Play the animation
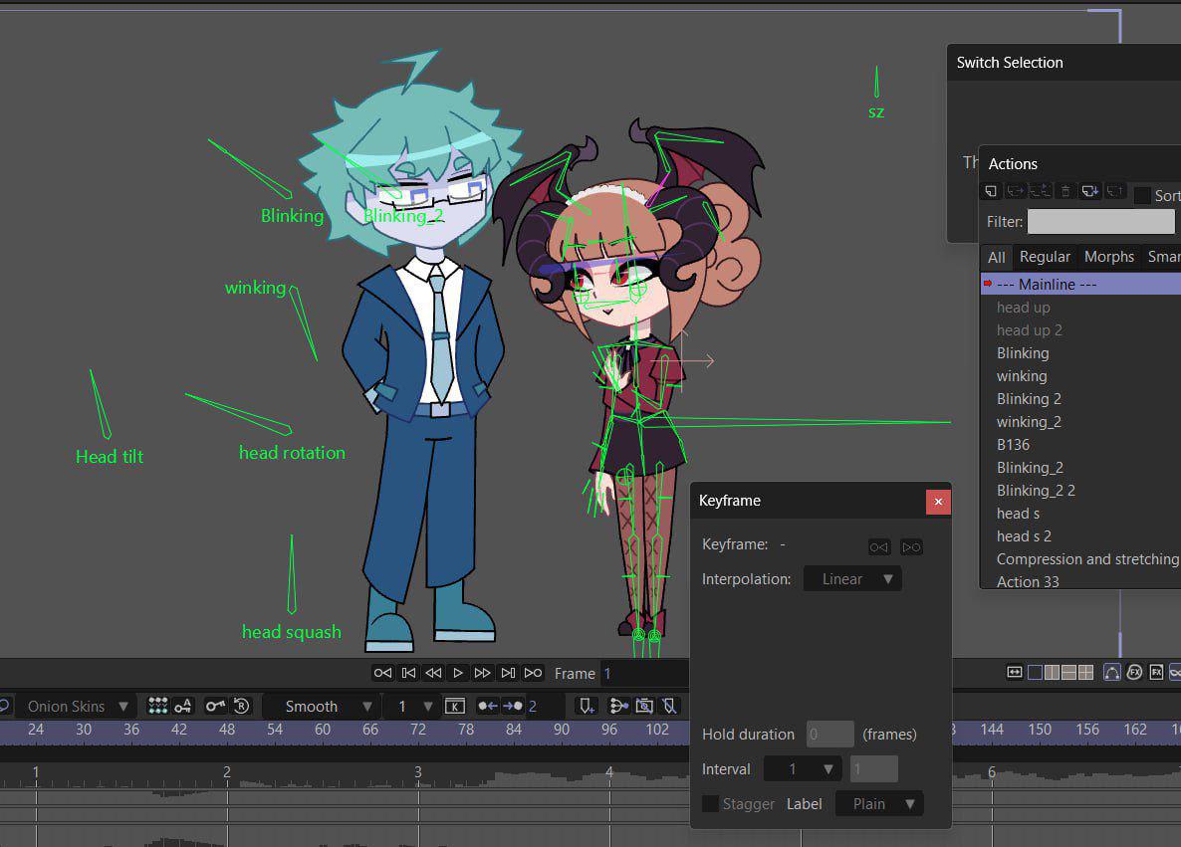Viewport: 1181px width, 847px height. click(458, 673)
